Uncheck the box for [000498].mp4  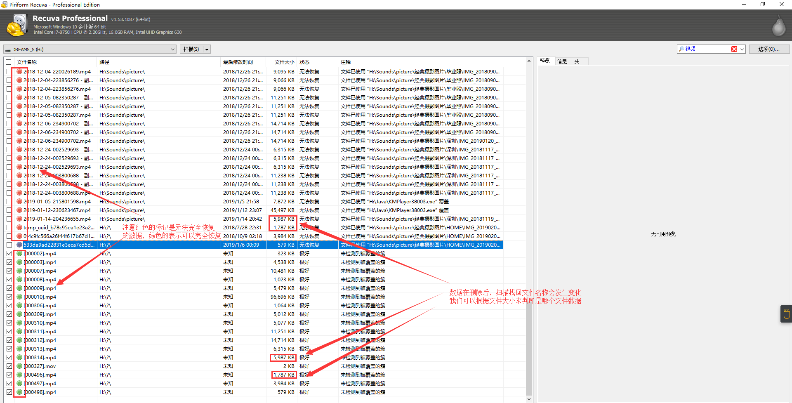[x=9, y=392]
